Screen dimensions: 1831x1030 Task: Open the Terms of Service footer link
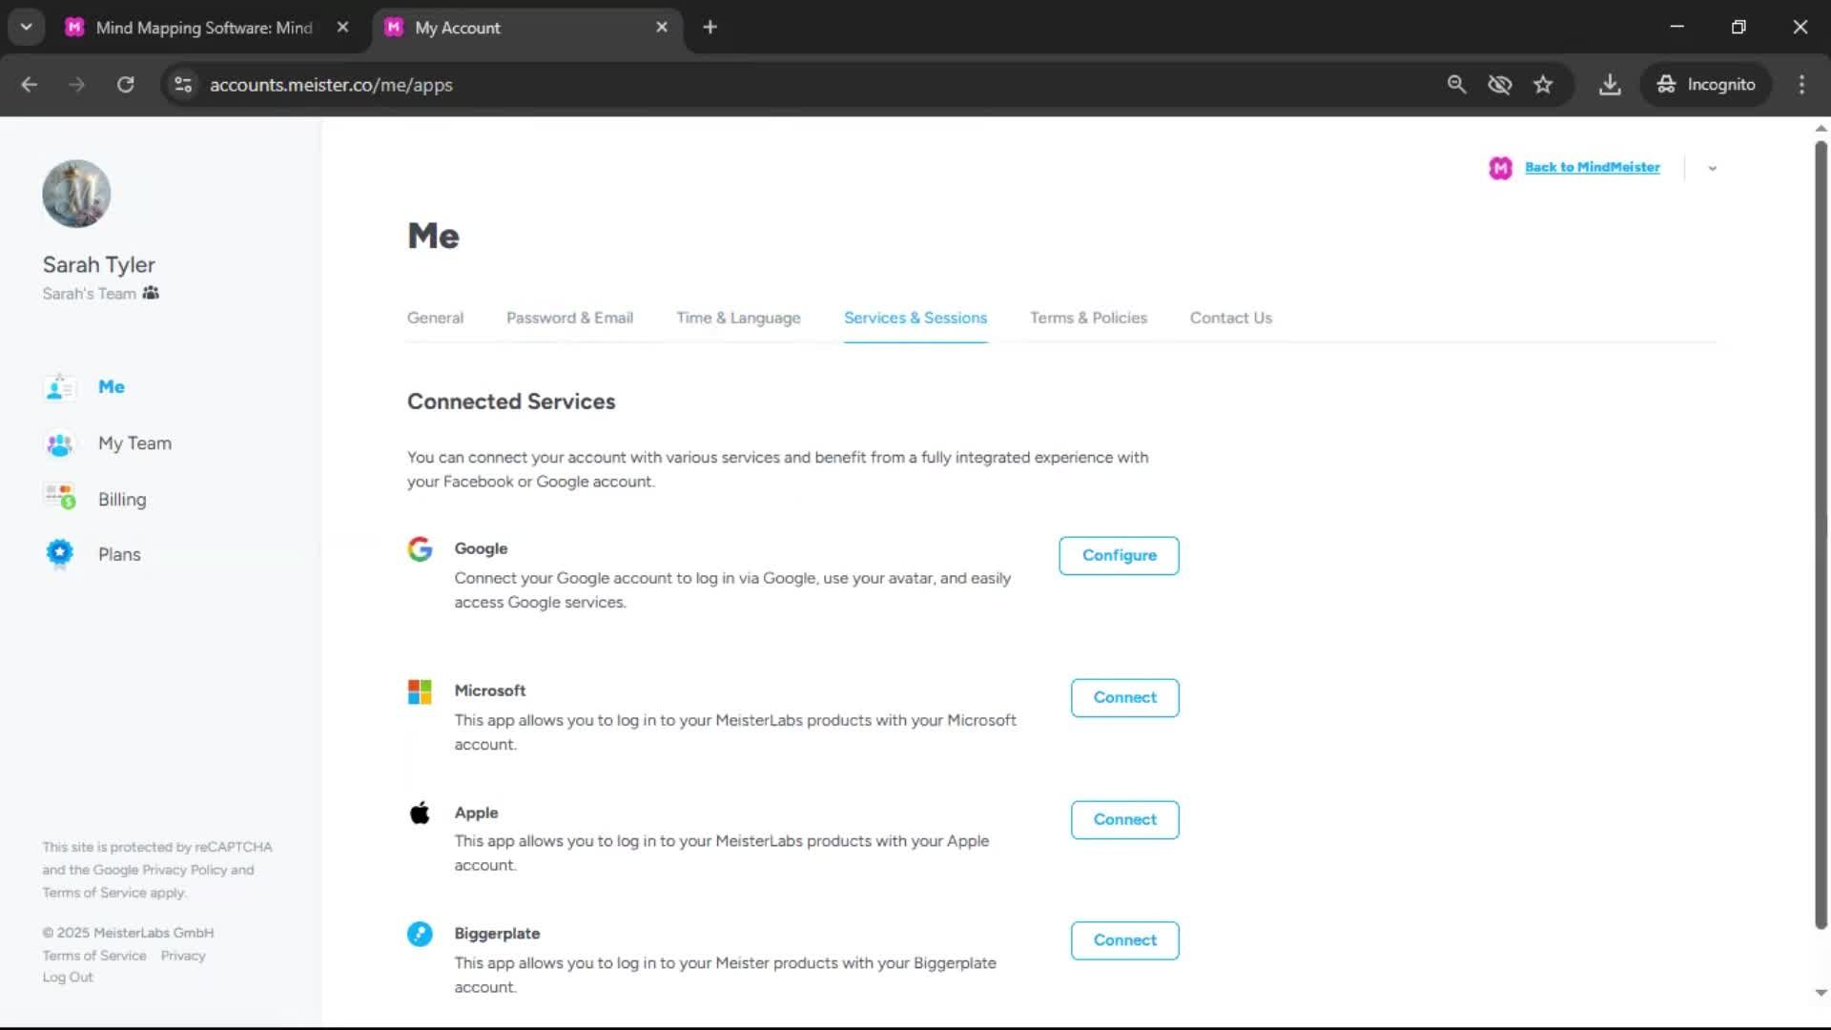[x=94, y=956]
